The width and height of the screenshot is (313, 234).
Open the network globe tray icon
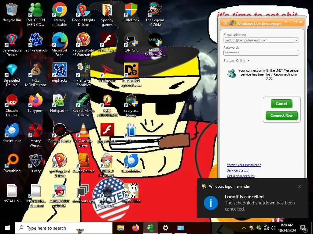click(x=266, y=228)
